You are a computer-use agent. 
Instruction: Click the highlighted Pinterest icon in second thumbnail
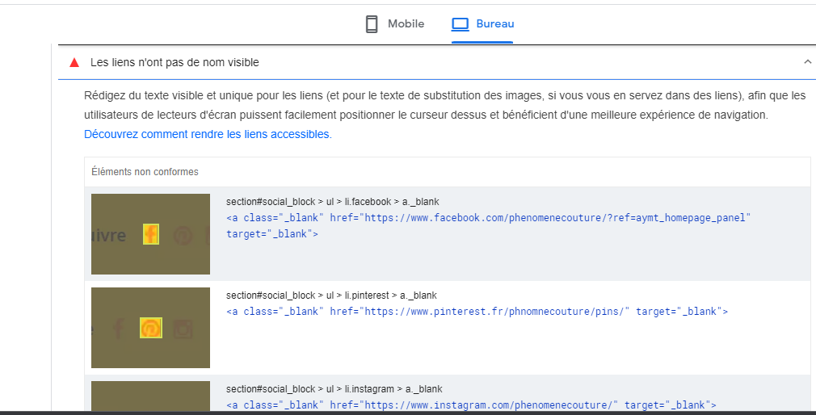(x=150, y=328)
